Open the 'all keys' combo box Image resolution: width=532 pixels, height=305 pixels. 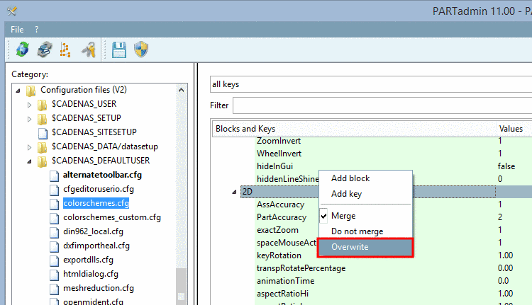pos(371,84)
